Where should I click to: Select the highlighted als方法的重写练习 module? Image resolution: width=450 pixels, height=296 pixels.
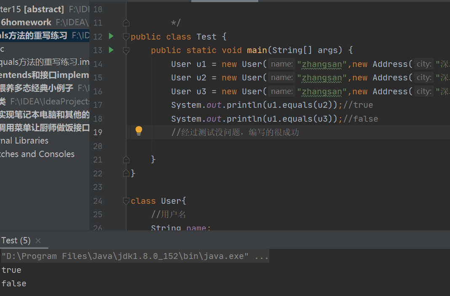point(45,35)
